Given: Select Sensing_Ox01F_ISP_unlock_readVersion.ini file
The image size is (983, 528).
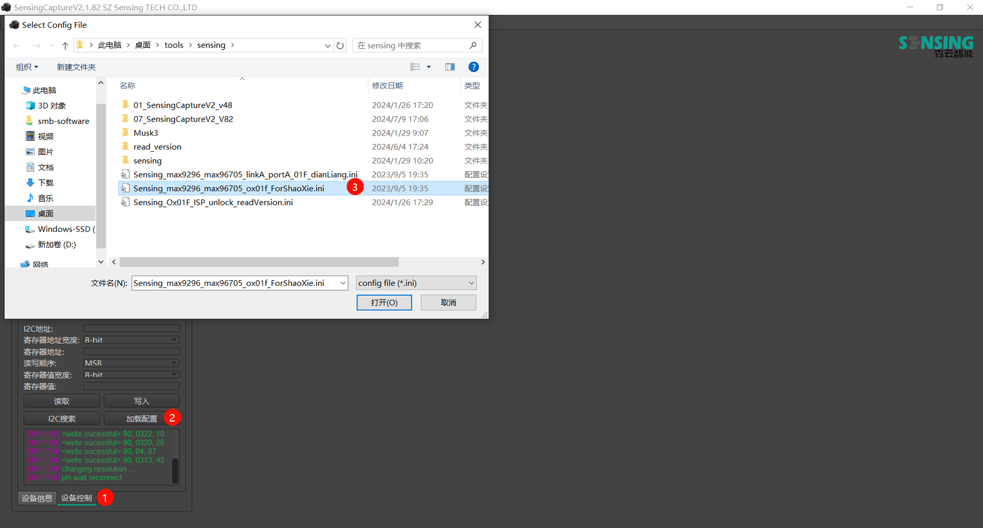Looking at the screenshot, I should [213, 203].
